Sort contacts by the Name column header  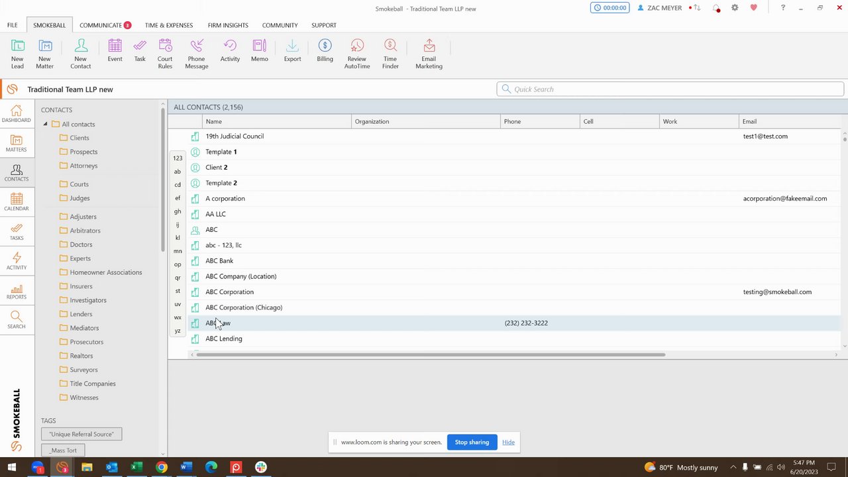click(x=277, y=121)
